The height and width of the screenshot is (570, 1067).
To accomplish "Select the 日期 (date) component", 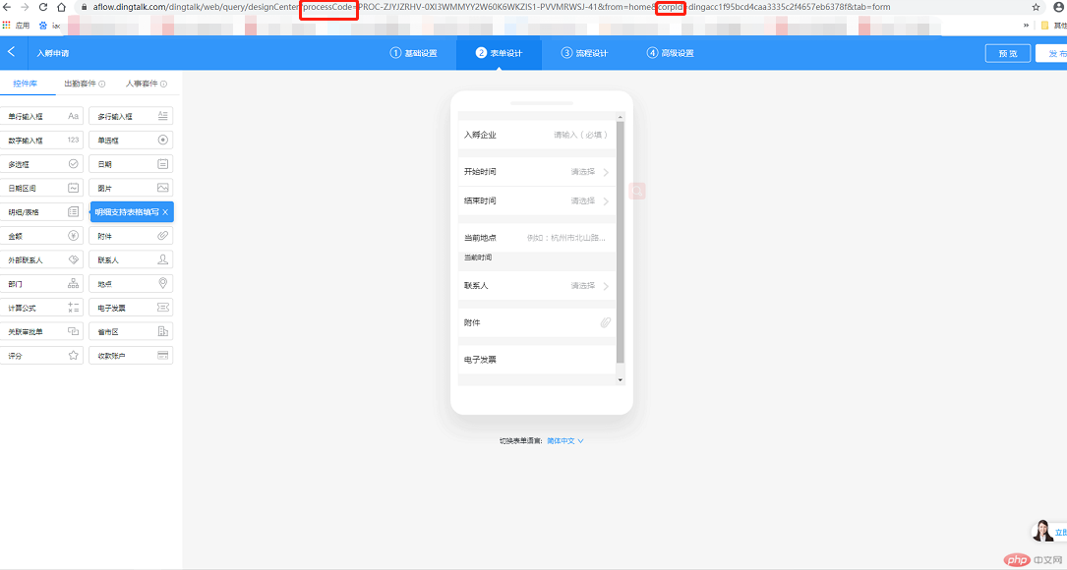I will tap(129, 163).
